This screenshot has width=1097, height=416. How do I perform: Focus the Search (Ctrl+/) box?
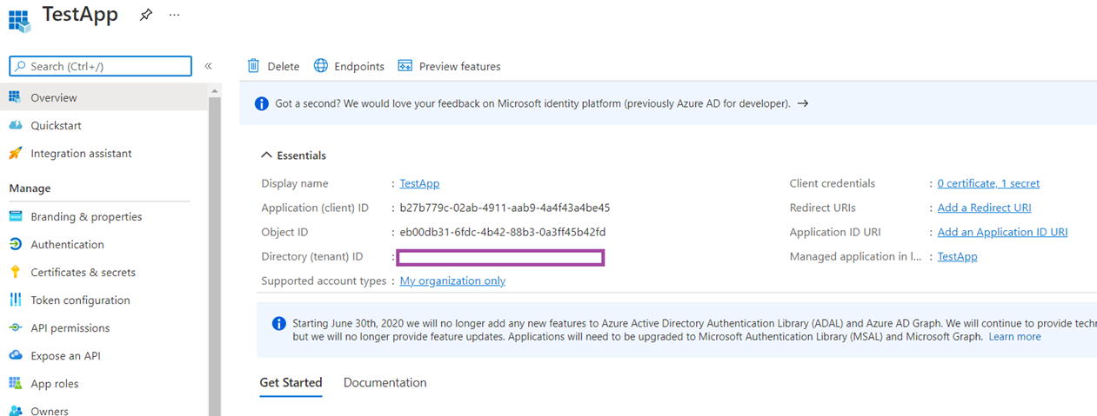(x=100, y=66)
